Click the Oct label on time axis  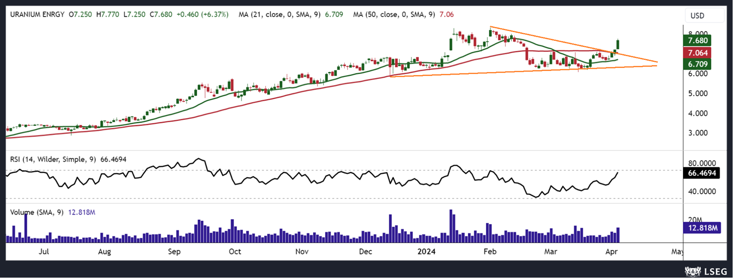coord(234,251)
